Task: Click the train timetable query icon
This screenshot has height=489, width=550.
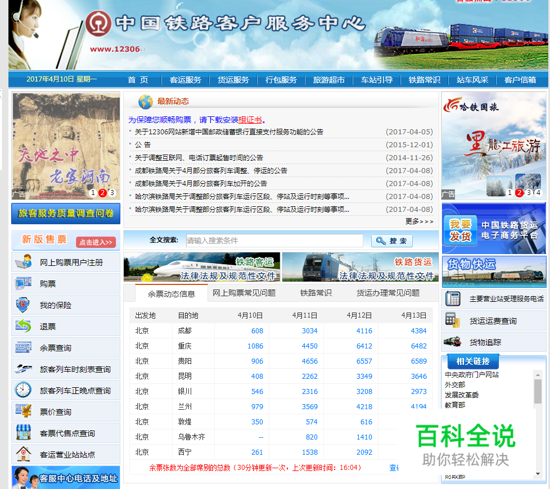Action: (x=23, y=369)
